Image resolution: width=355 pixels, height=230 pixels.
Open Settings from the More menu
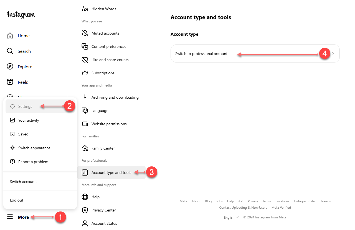[x=40, y=106]
